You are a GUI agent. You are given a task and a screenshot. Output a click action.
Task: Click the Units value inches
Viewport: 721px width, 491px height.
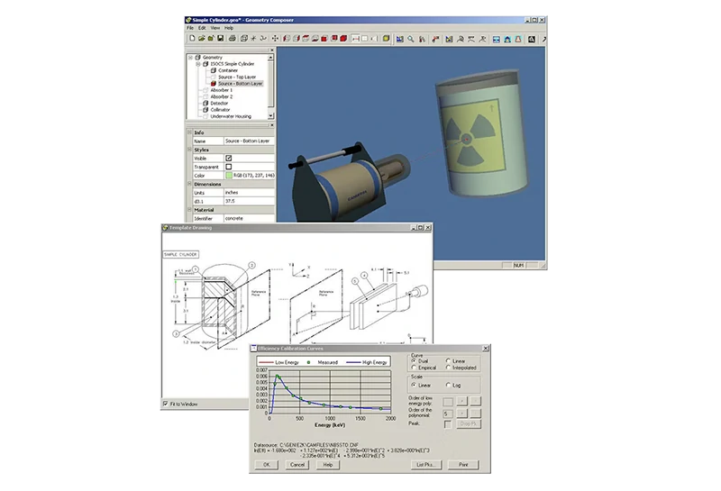249,193
